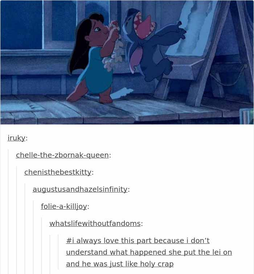Open the iruky blog link

(x=16, y=138)
